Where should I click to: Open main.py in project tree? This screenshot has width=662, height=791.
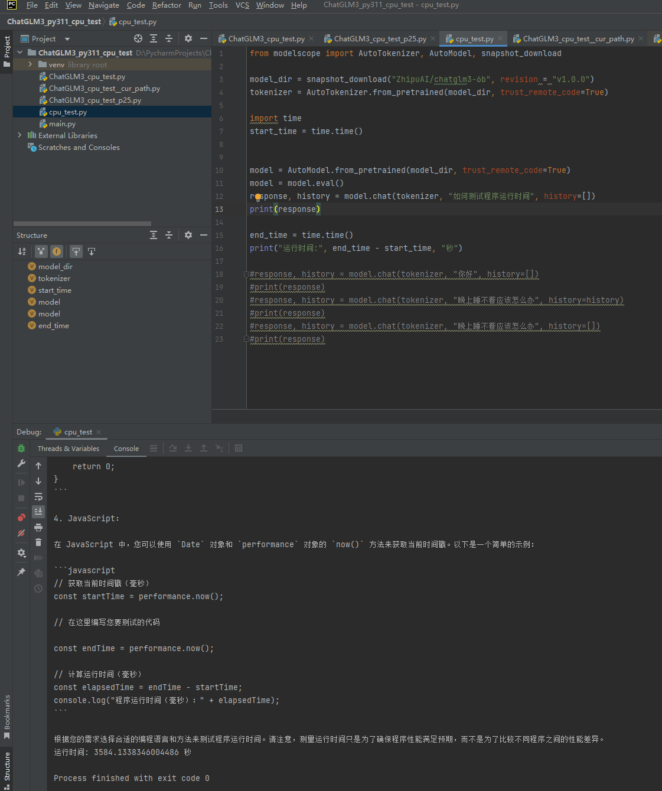(62, 124)
